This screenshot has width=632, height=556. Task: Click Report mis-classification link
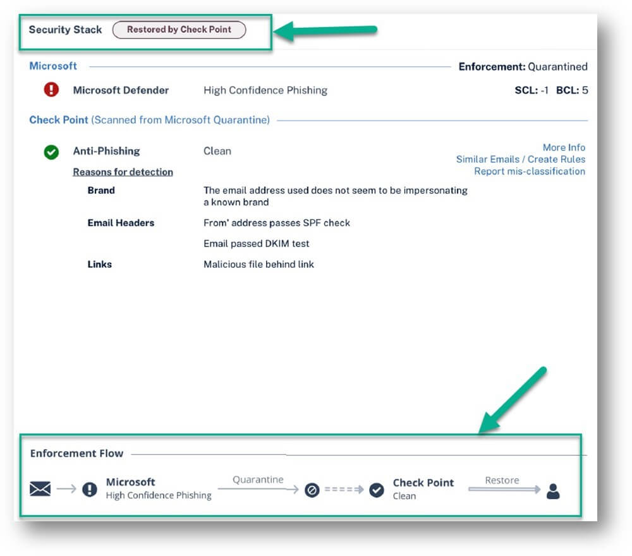coord(529,171)
